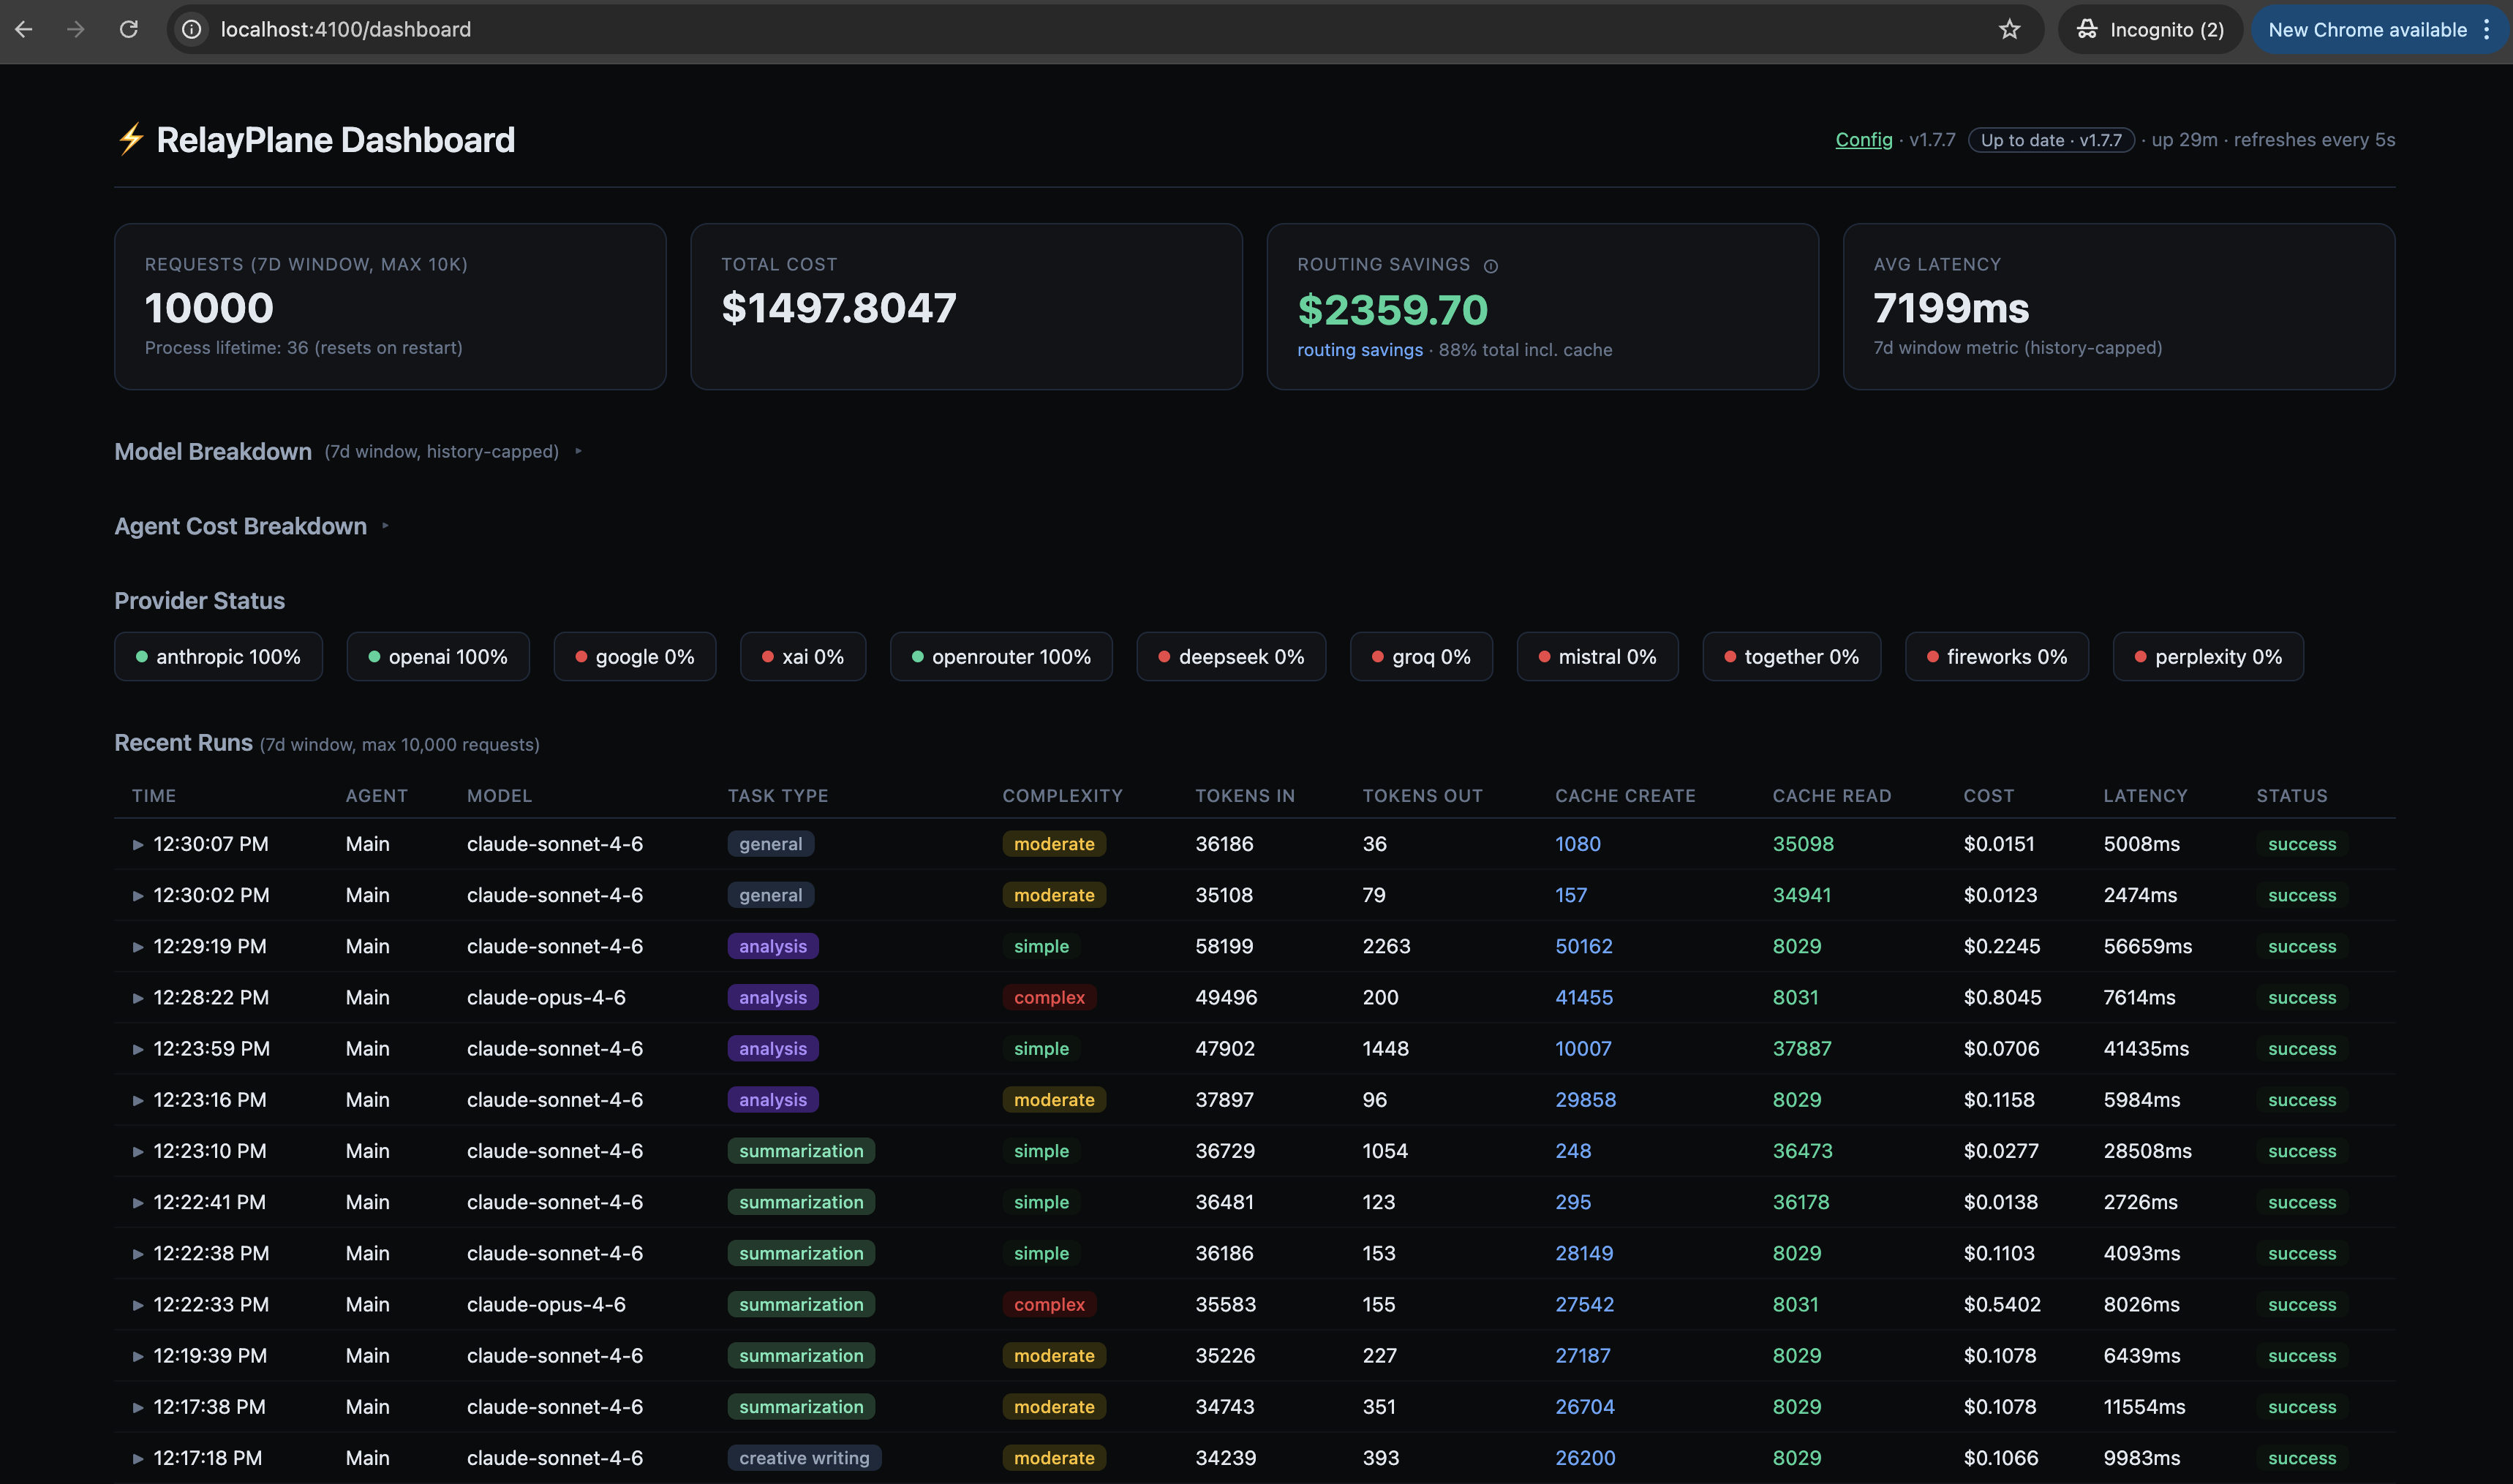Expand the 12:30:07 PM run row
Screen dimensions: 2513x1484
click(x=138, y=844)
